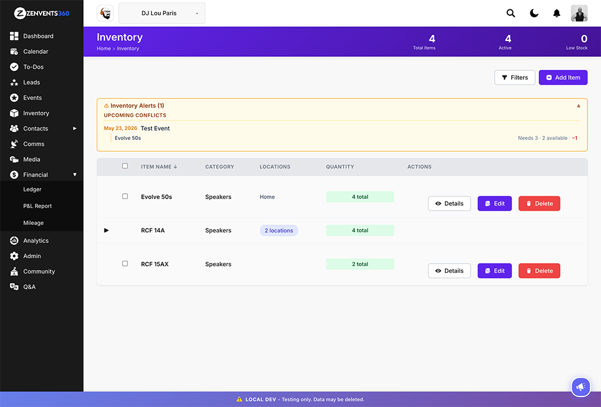The image size is (601, 407).
Task: Click the Add Item button
Action: [563, 78]
